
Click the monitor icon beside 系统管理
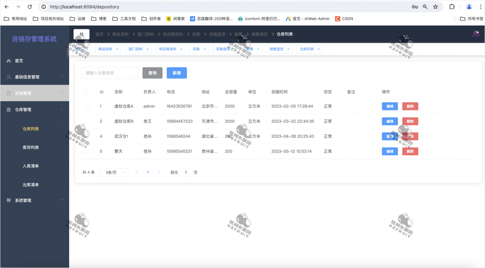pyautogui.click(x=9, y=200)
